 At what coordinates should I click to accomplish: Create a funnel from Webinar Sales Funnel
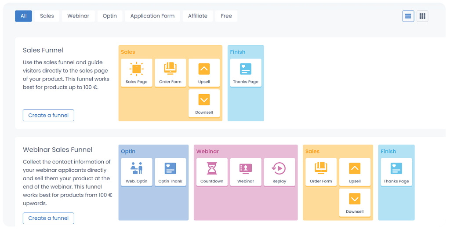pos(48,218)
